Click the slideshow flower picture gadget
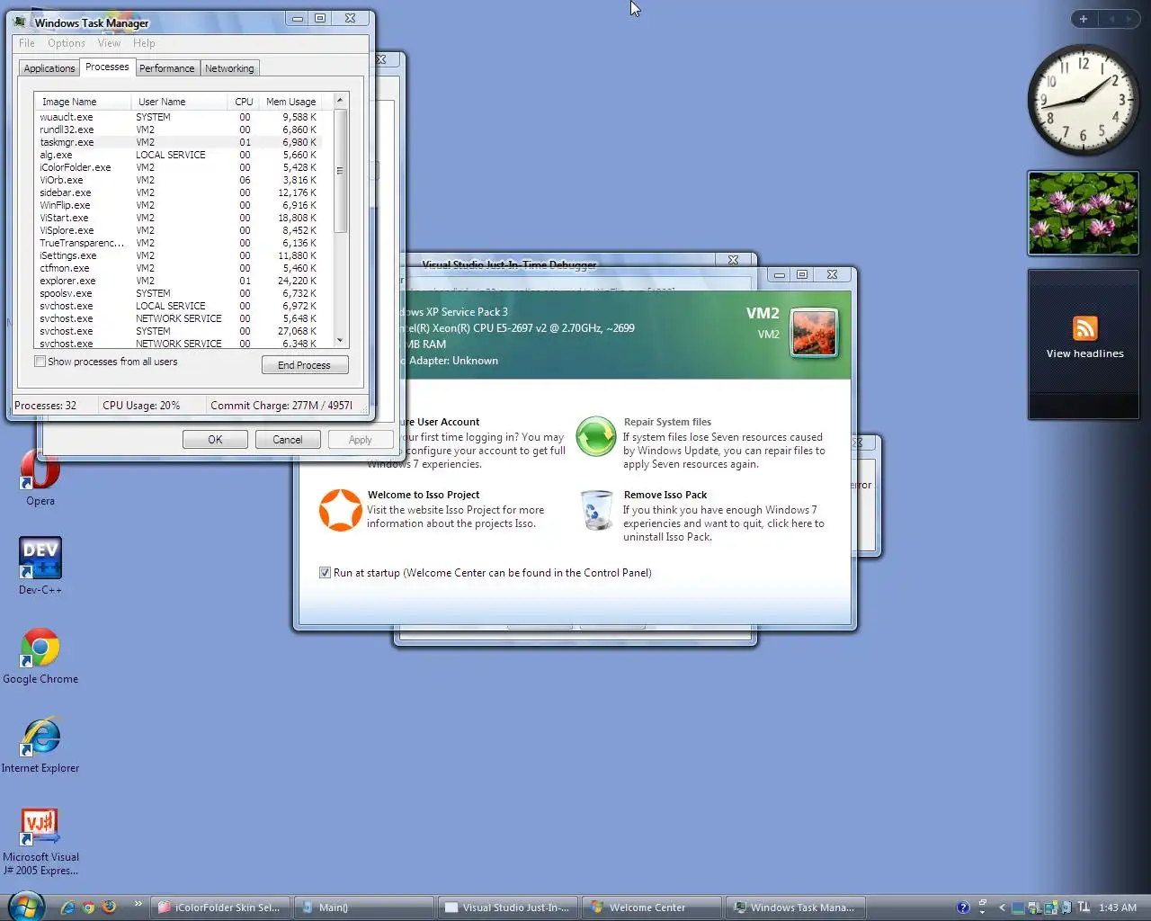The height and width of the screenshot is (921, 1151). click(1084, 213)
